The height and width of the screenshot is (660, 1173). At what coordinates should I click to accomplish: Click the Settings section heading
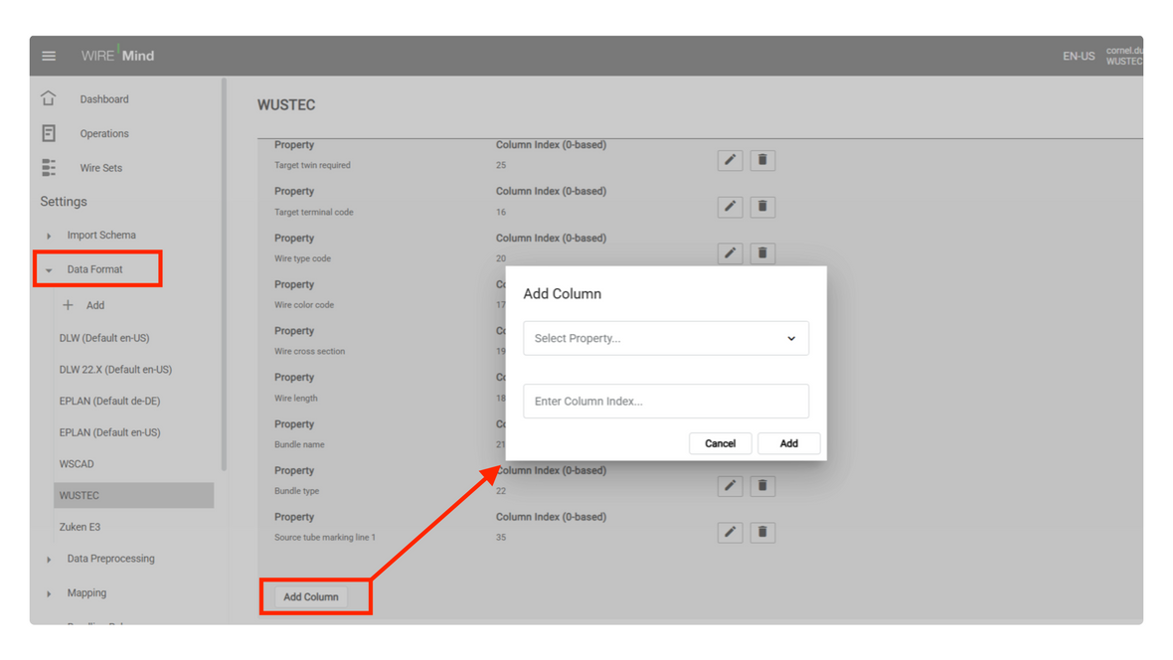tap(64, 202)
